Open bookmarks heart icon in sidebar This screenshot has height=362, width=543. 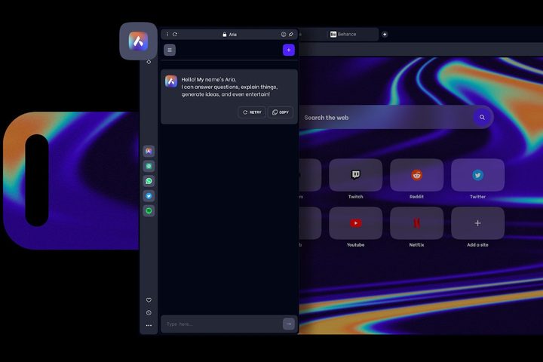tap(149, 300)
